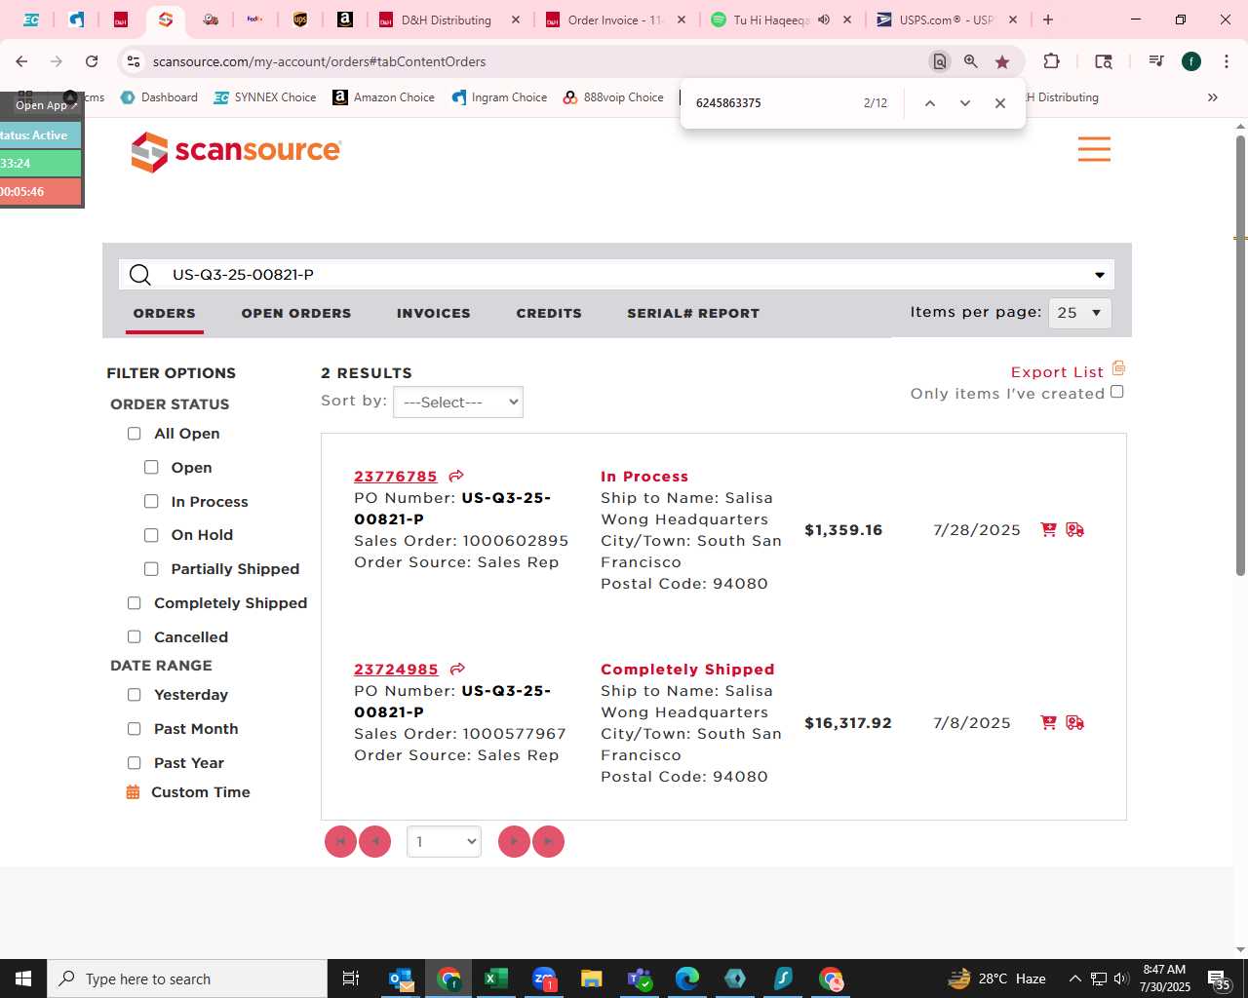Open the ScanSource hamburger menu
The image size is (1248, 998).
[x=1094, y=149]
